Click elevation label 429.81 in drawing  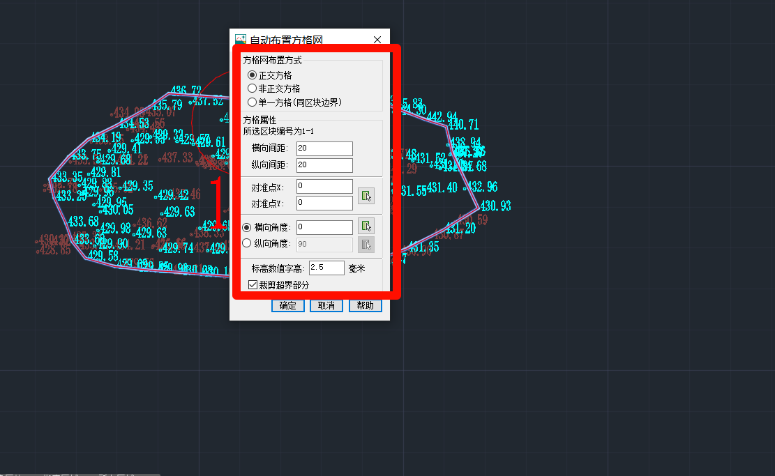pyautogui.click(x=105, y=172)
